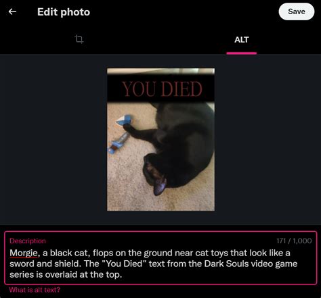Click the Description field label

[28, 241]
